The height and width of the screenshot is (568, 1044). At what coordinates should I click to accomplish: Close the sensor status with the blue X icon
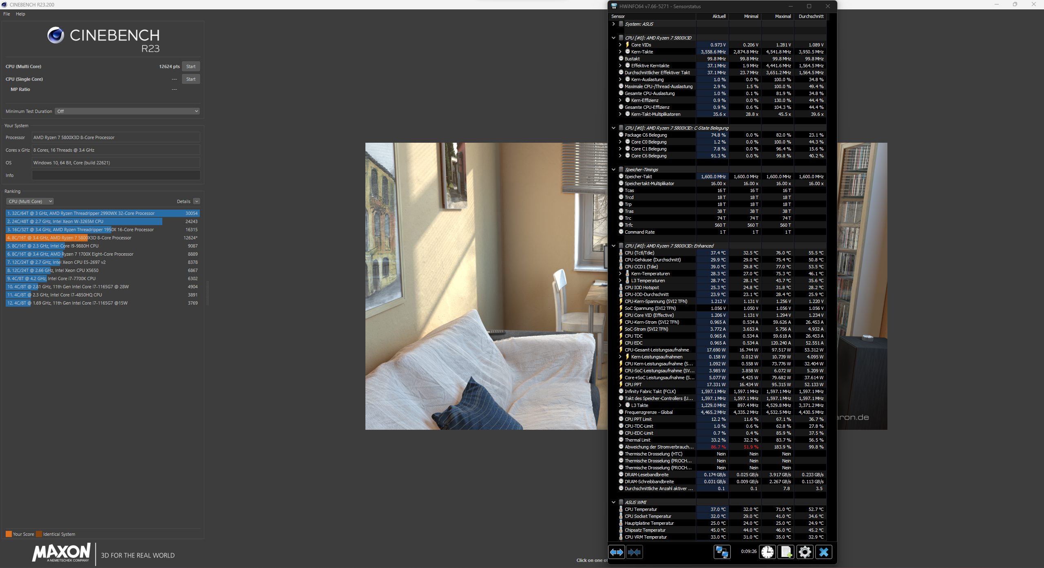(823, 552)
